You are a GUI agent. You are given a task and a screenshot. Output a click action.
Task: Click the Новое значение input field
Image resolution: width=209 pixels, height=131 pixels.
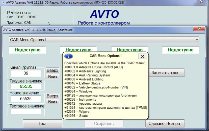click(x=26, y=99)
